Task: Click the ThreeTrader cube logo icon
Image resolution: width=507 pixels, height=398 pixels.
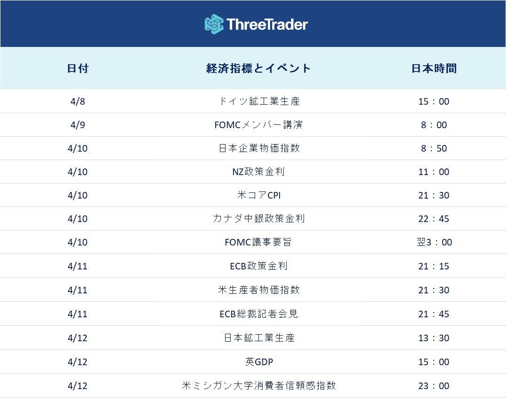Action: tap(214, 24)
